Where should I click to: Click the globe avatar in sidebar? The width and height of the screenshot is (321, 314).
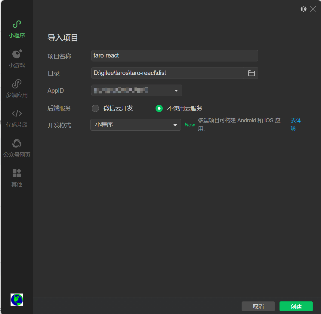point(17,300)
